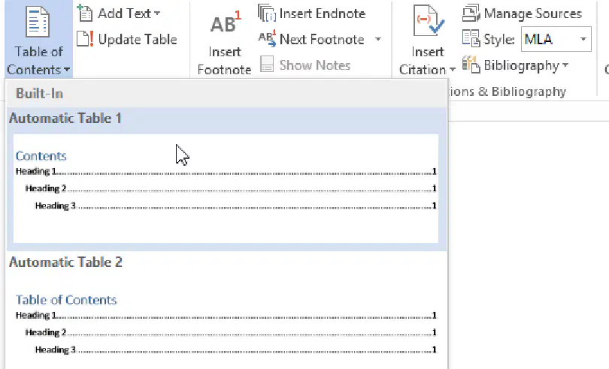Open the MLA citation style dropdown
This screenshot has height=369, width=609.
click(x=556, y=39)
